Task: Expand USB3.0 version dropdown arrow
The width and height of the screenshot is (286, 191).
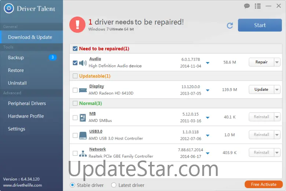Action: [208, 136]
